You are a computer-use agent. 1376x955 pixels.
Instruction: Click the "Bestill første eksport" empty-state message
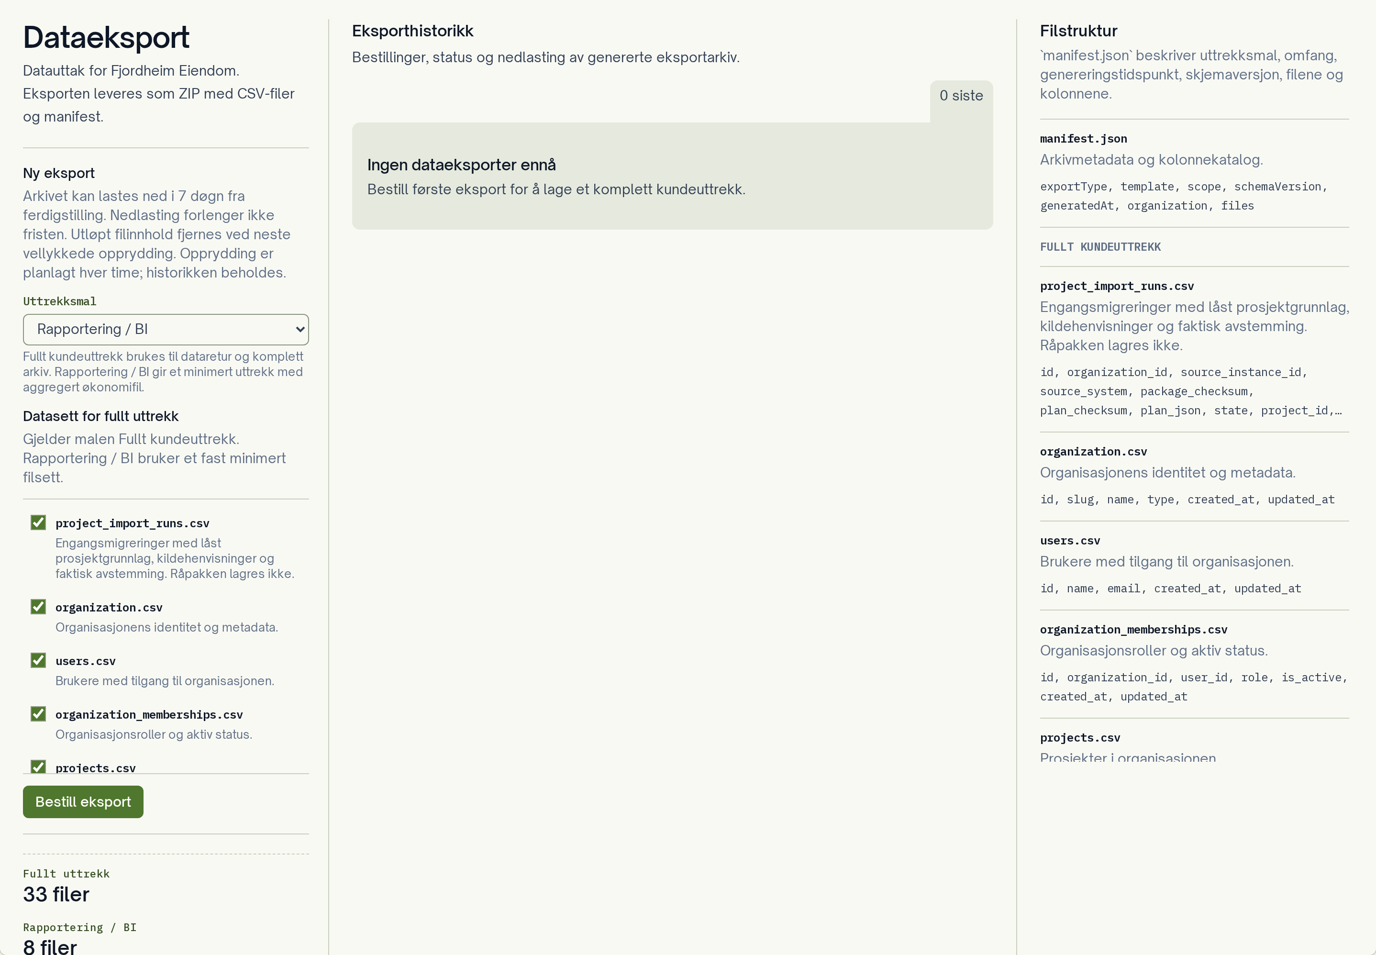pos(556,189)
